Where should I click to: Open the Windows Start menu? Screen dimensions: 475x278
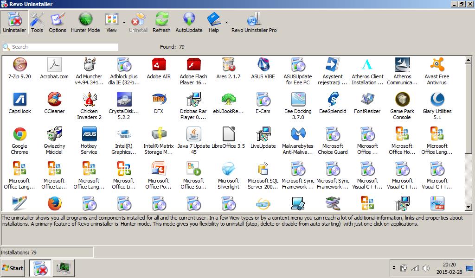pos(13,268)
